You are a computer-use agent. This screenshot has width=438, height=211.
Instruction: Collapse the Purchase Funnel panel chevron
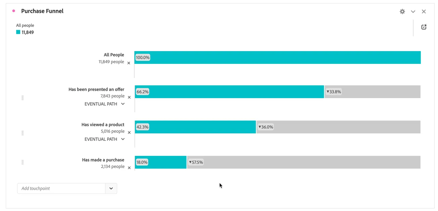(x=413, y=11)
